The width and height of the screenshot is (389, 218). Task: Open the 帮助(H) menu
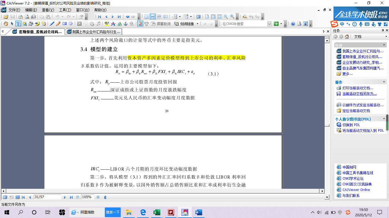coord(100,10)
